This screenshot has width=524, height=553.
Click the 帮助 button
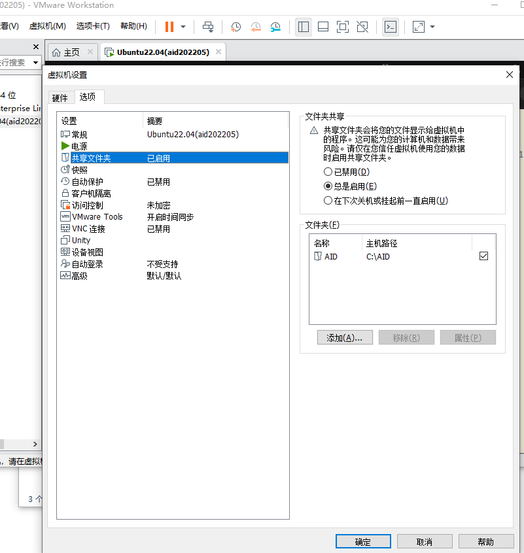tap(486, 542)
